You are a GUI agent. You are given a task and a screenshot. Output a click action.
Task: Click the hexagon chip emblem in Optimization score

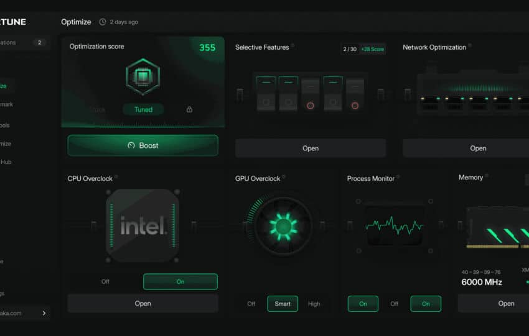click(x=143, y=77)
